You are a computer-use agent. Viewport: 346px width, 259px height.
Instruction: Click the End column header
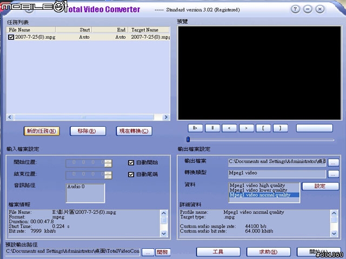110,30
